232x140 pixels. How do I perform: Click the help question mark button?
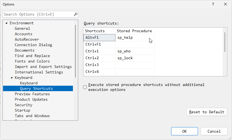(x=213, y=4)
